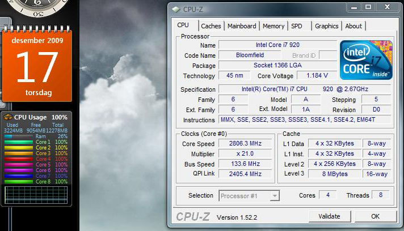
Task: Click the Total 12278MB memory value
Action: [57, 131]
